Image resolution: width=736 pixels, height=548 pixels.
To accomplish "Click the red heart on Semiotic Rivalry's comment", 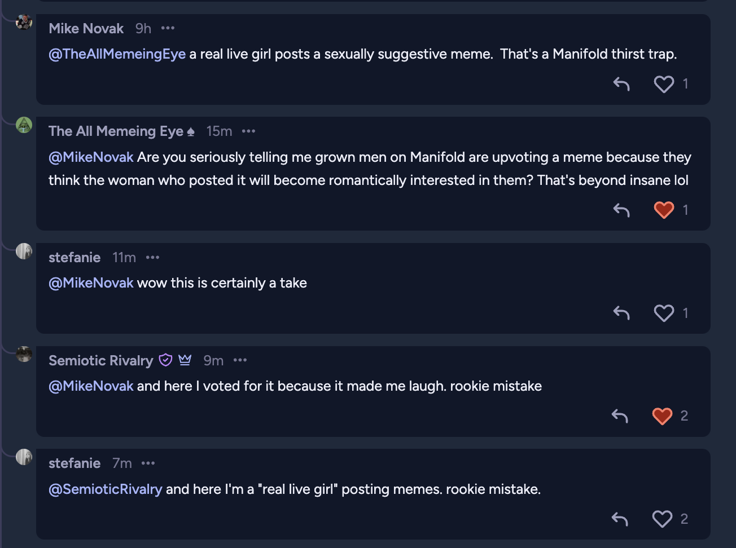I will (662, 416).
